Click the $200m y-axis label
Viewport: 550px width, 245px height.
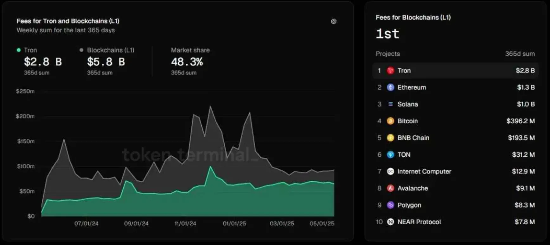point(25,116)
